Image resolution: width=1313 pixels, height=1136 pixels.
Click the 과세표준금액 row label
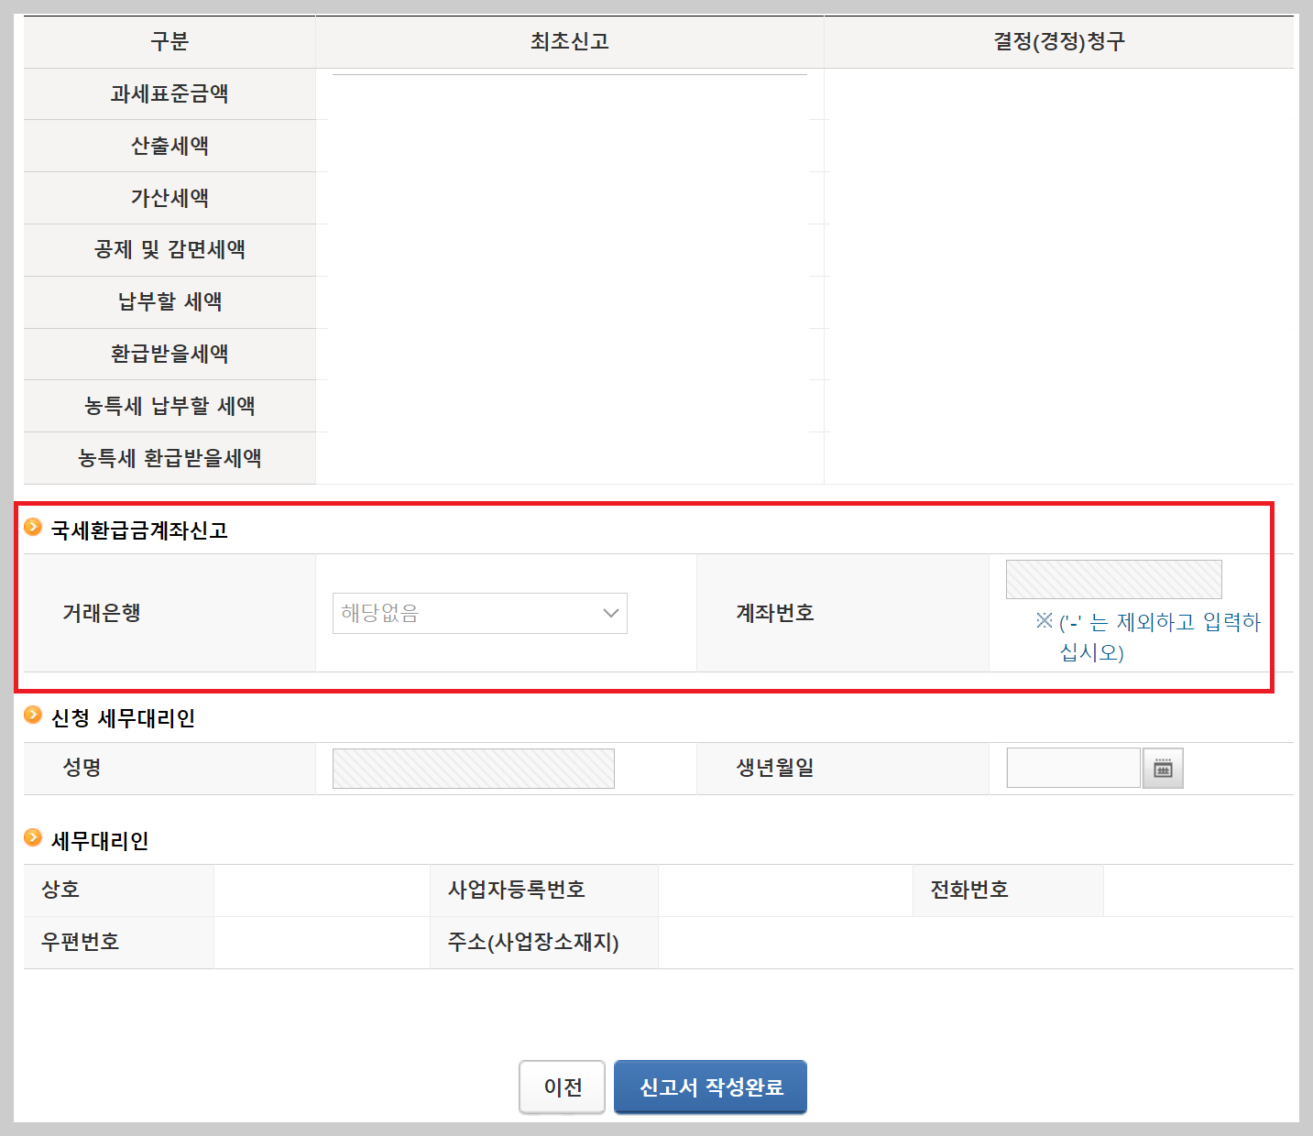coord(170,93)
